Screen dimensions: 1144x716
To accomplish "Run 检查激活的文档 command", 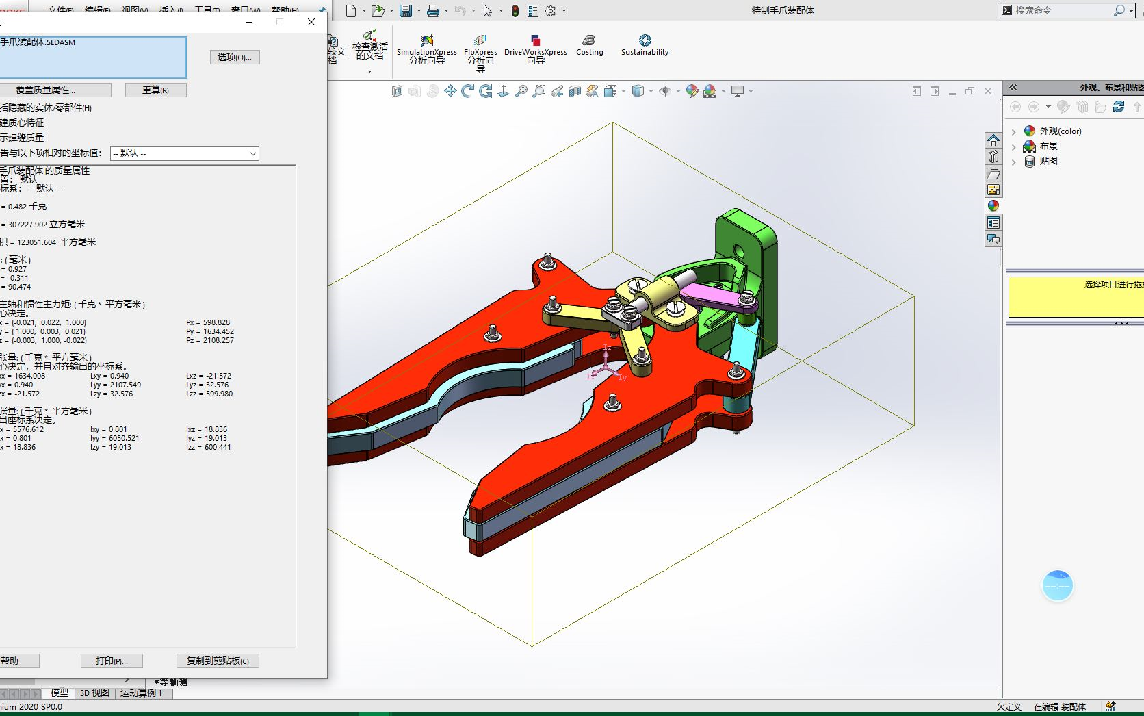I will click(369, 45).
